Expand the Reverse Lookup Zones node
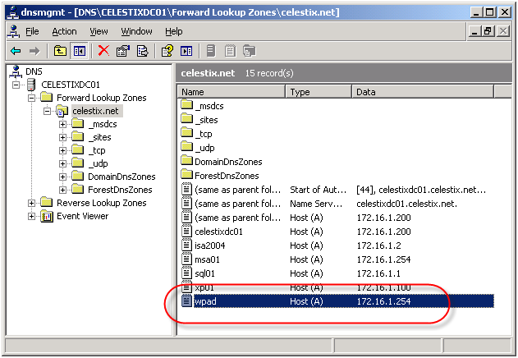Screen dimensions: 518x358 (33, 203)
